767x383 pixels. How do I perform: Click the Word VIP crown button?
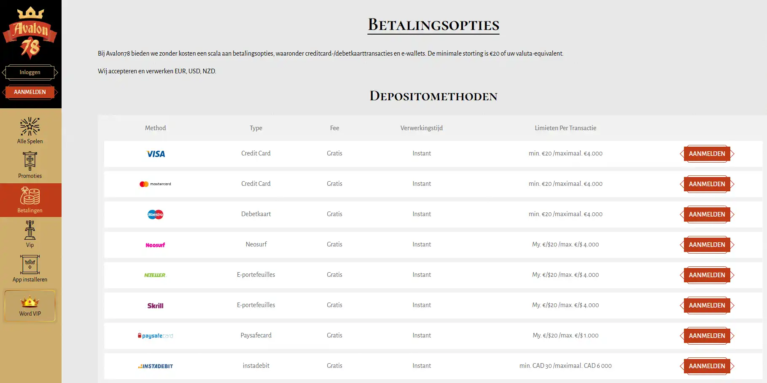click(30, 306)
